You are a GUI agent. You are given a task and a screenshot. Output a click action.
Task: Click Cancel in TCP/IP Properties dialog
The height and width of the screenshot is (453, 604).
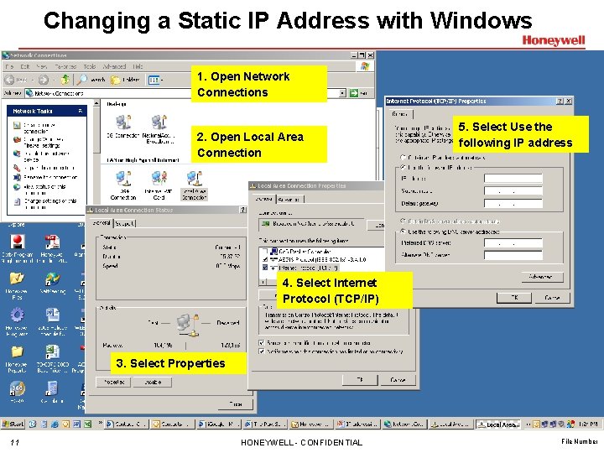[552, 297]
